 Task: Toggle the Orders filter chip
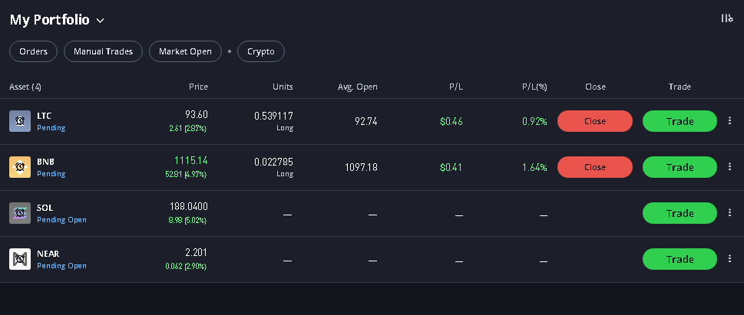point(34,51)
